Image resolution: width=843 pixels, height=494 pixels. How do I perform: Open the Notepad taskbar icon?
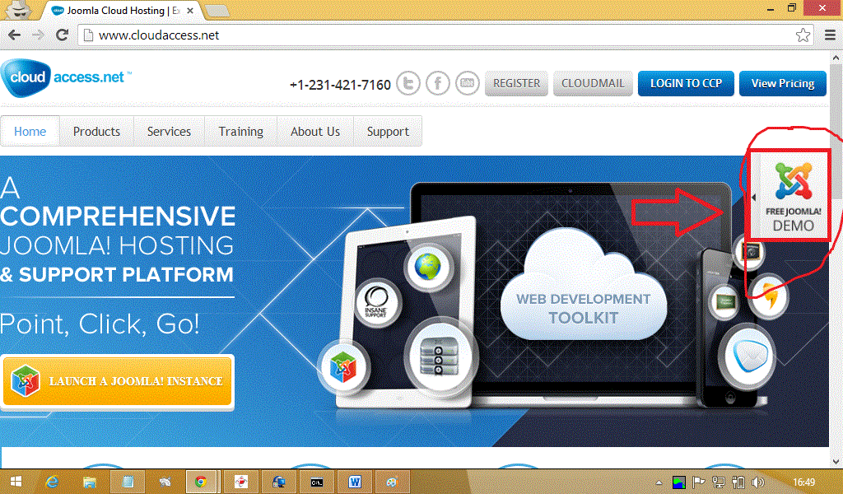(128, 482)
